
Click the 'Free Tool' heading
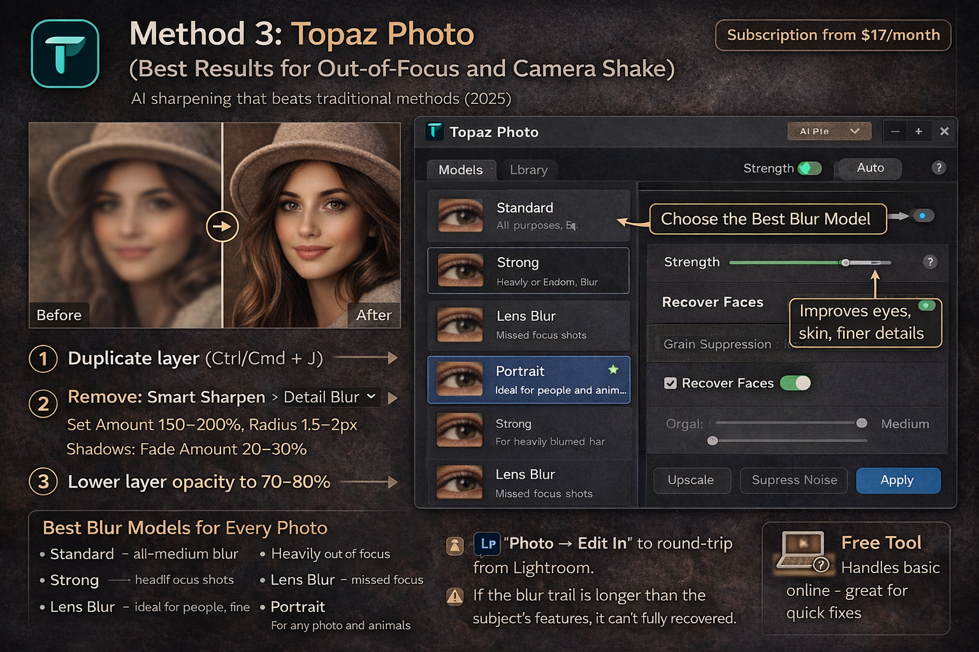click(x=881, y=542)
